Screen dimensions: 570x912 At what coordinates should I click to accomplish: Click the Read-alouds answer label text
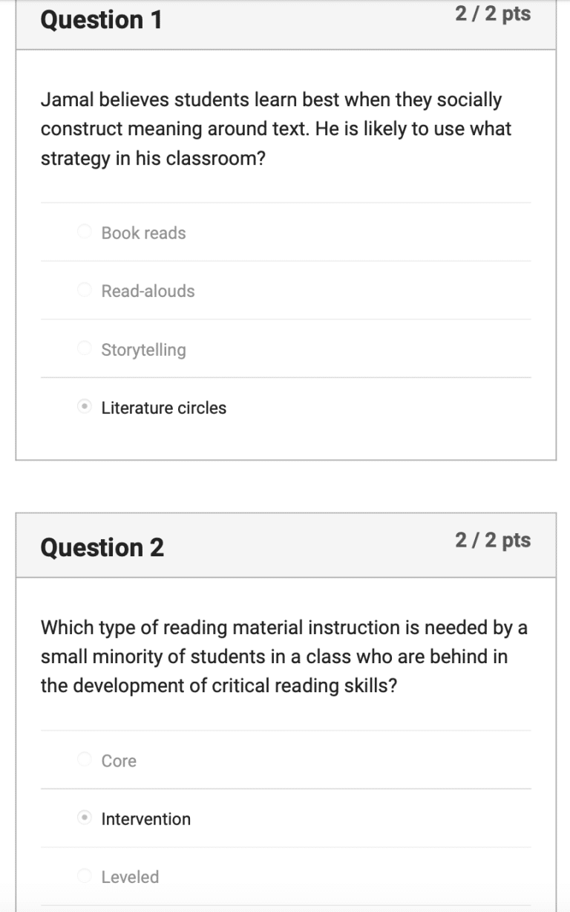[148, 291]
